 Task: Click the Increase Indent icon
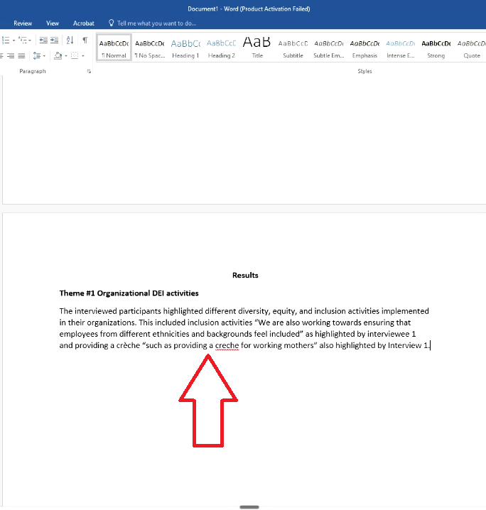click(54, 40)
